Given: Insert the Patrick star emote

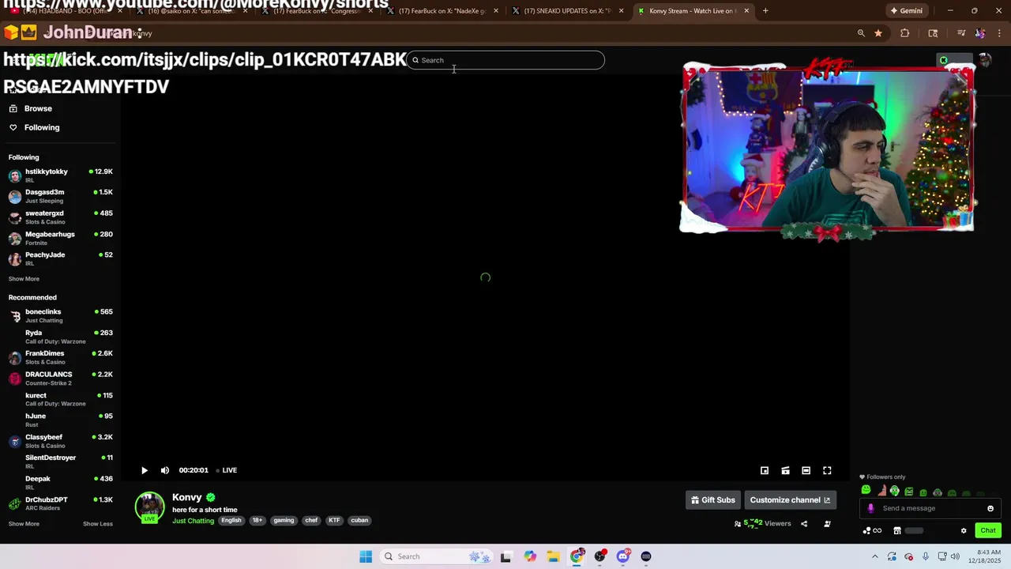Looking at the screenshot, I should [881, 491].
